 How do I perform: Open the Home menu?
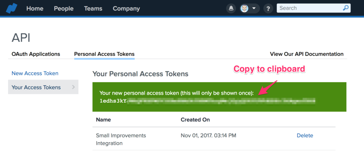click(x=35, y=8)
